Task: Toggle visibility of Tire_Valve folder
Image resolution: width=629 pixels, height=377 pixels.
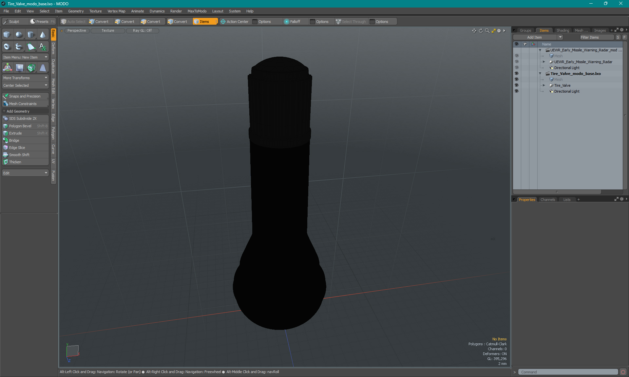Action: coord(517,85)
